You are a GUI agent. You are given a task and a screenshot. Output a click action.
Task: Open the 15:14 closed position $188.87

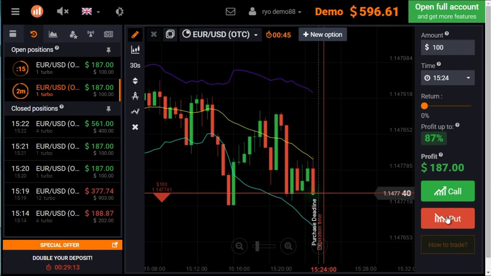(x=63, y=216)
